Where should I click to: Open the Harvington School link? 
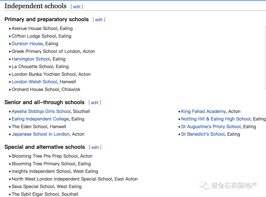[31, 59]
